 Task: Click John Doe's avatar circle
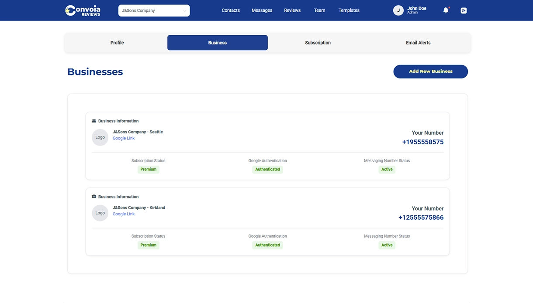pos(398,10)
